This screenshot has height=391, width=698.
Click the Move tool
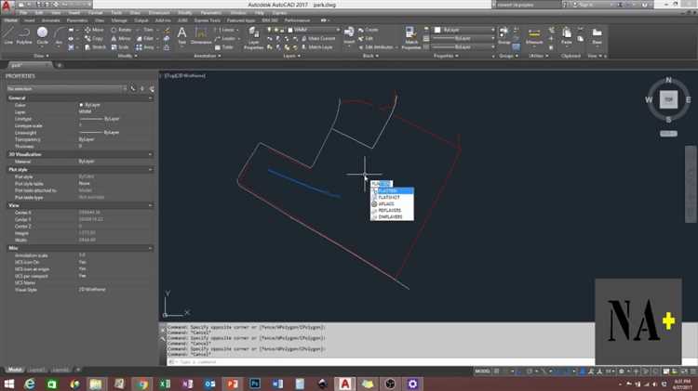pyautogui.click(x=93, y=30)
